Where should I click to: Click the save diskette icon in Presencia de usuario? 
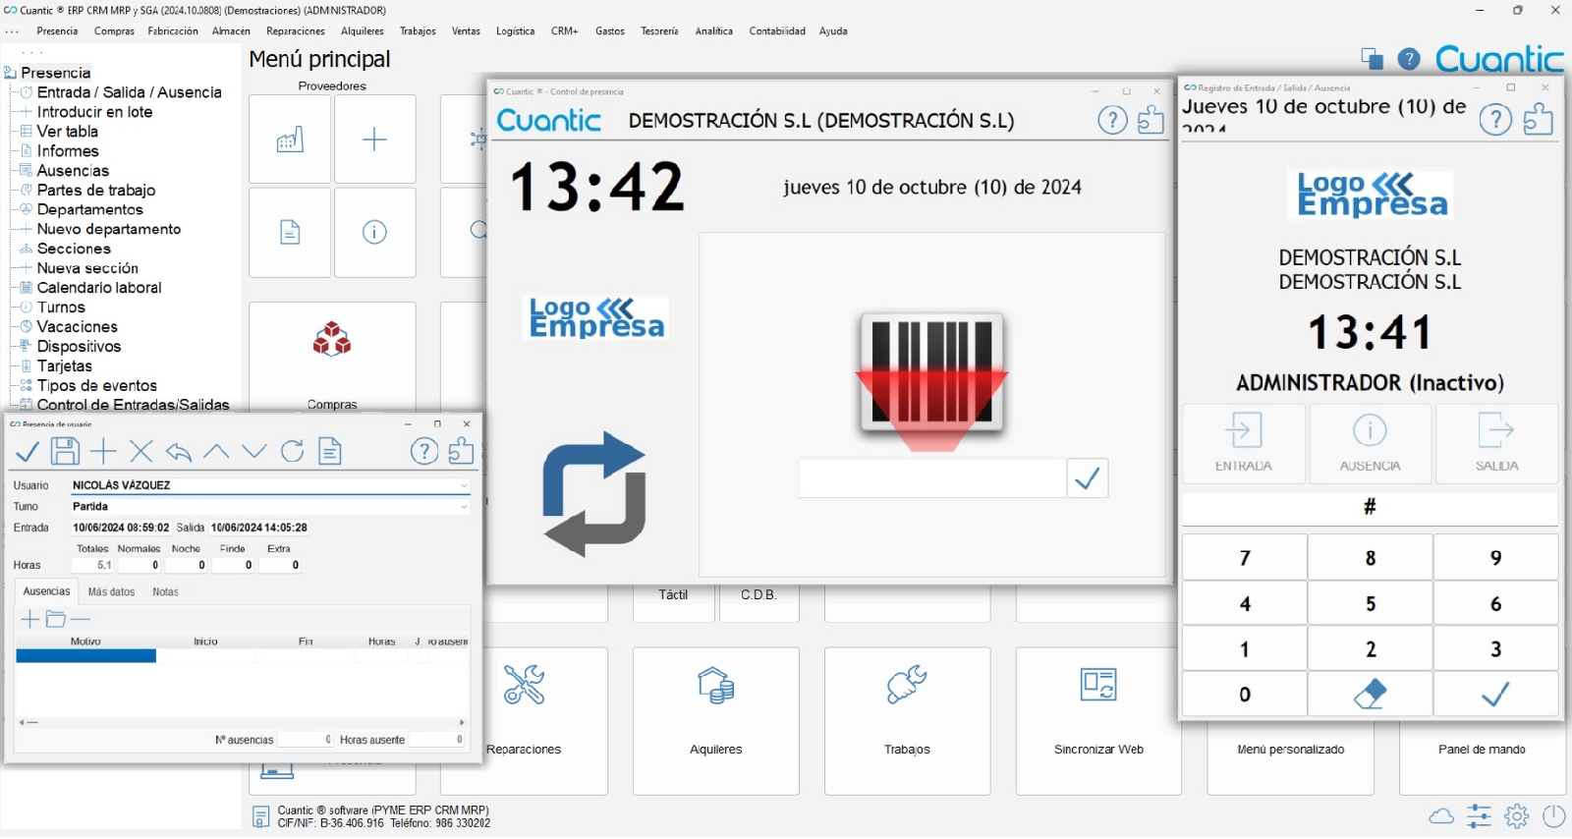coord(65,451)
